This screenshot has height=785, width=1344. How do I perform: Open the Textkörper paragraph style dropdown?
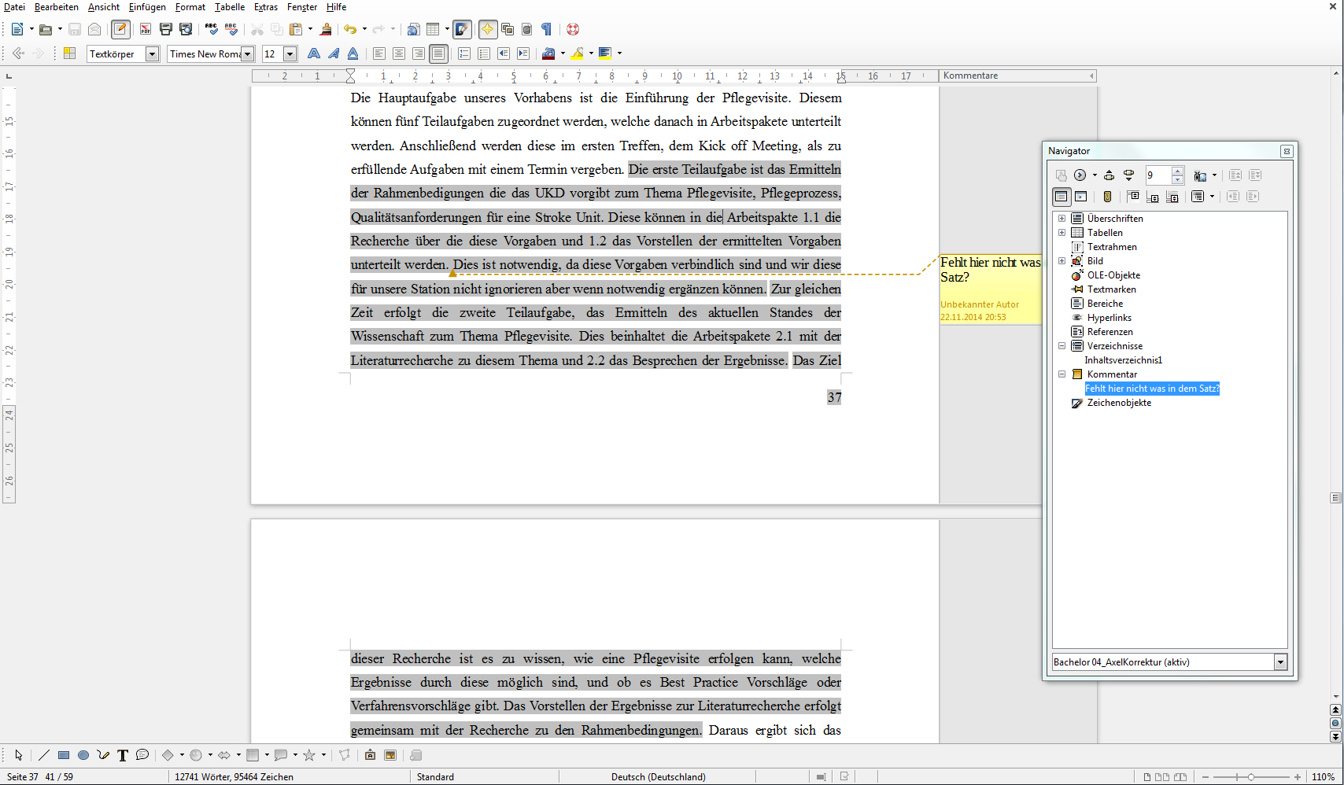pyautogui.click(x=153, y=54)
